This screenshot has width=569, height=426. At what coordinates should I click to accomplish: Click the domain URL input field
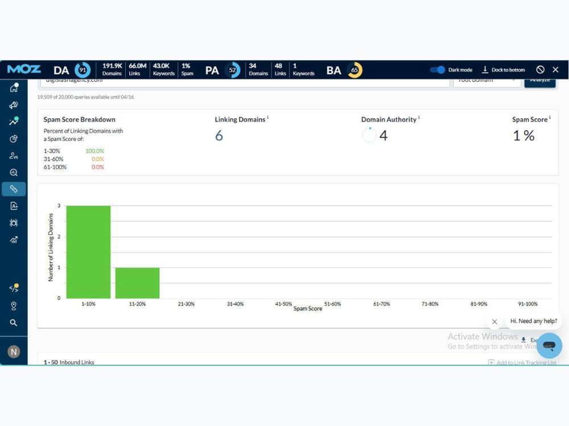pos(245,82)
